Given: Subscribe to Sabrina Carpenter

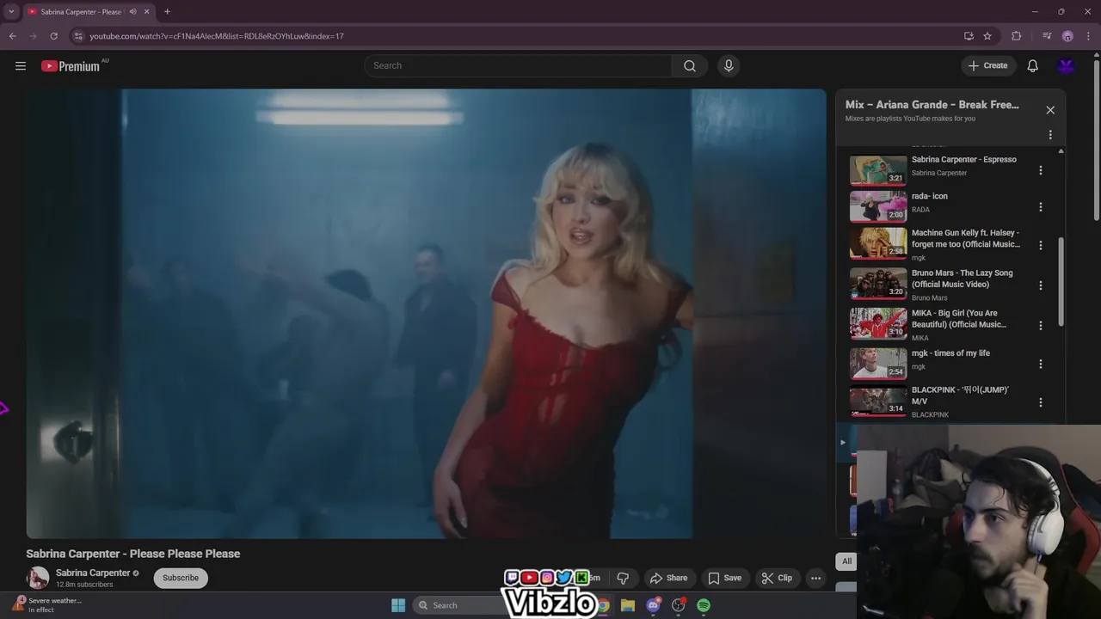Looking at the screenshot, I should 181,578.
